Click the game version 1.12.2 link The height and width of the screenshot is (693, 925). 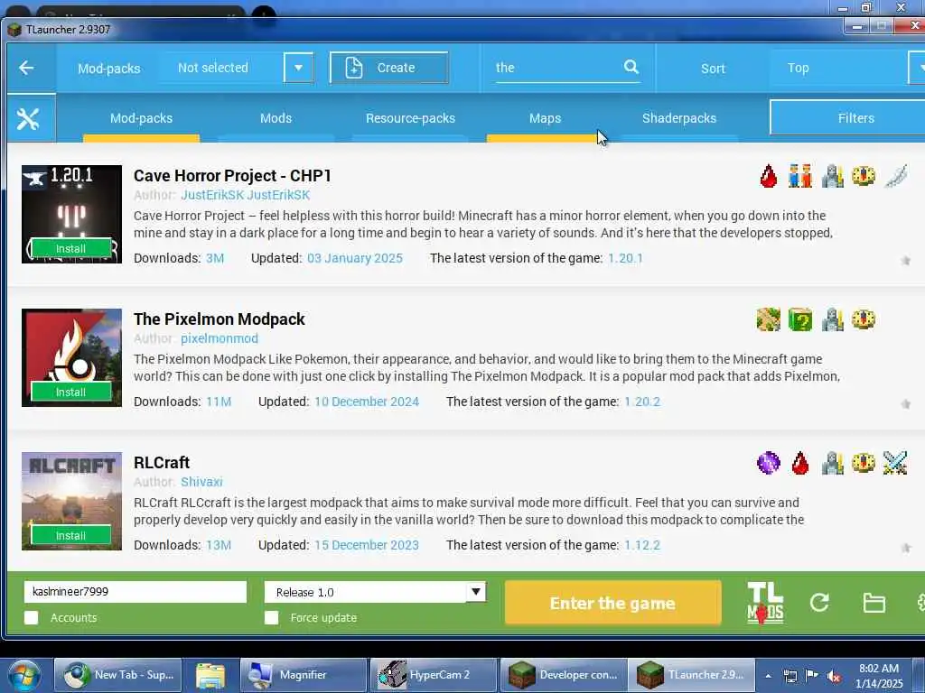click(642, 545)
